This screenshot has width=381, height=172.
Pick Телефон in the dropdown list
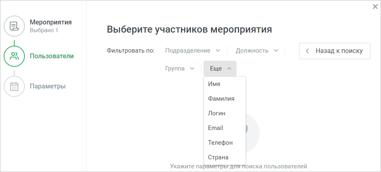pyautogui.click(x=225, y=143)
